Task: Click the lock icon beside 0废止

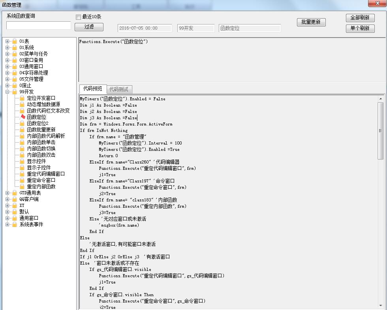Action: [15, 85]
